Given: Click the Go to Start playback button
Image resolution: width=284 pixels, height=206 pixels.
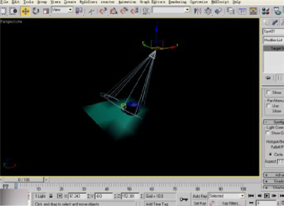Looking at the screenshot, I should pos(251,196).
